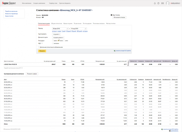Click 'Остановить показы' button

click(x=119, y=17)
